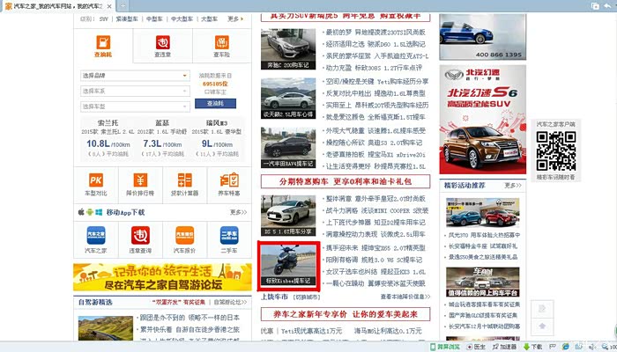Screen dimensions: 617x352
Task: Click the Internet Explorer mode icon in status bar
Action: click(566, 347)
